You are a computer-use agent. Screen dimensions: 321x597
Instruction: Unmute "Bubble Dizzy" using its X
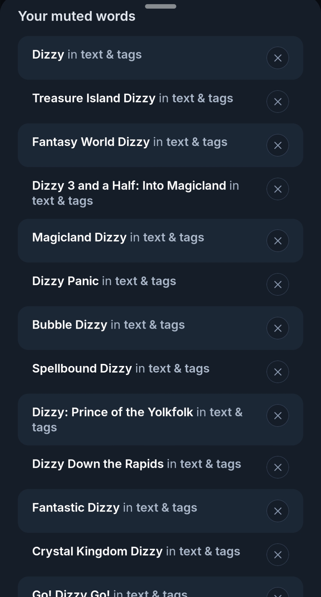(x=277, y=328)
